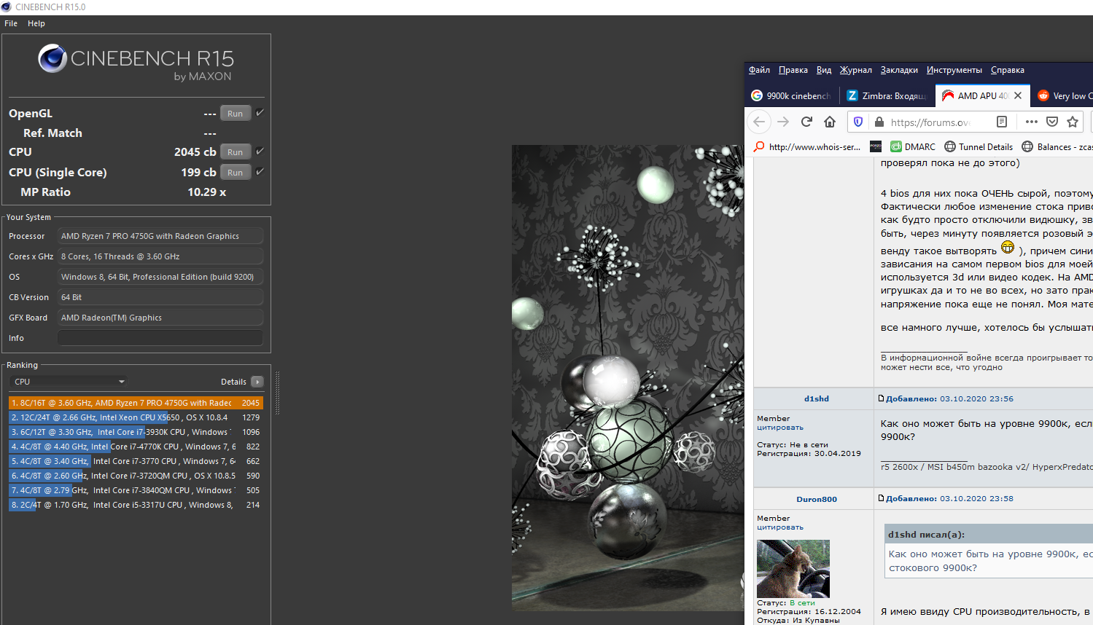This screenshot has height=625, width=1093.
Task: Reload the forum page in Firefox
Action: (x=806, y=122)
